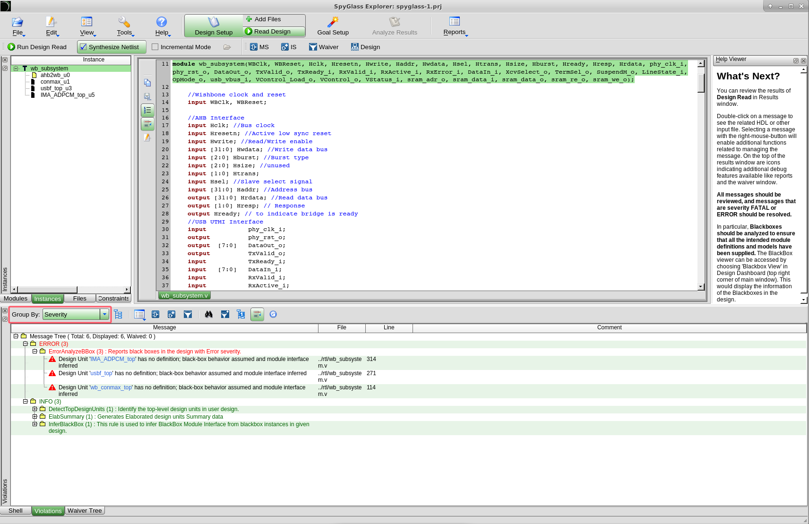This screenshot has width=809, height=524.
Task: Click the message list view icon in violations toolbar
Action: tap(139, 314)
